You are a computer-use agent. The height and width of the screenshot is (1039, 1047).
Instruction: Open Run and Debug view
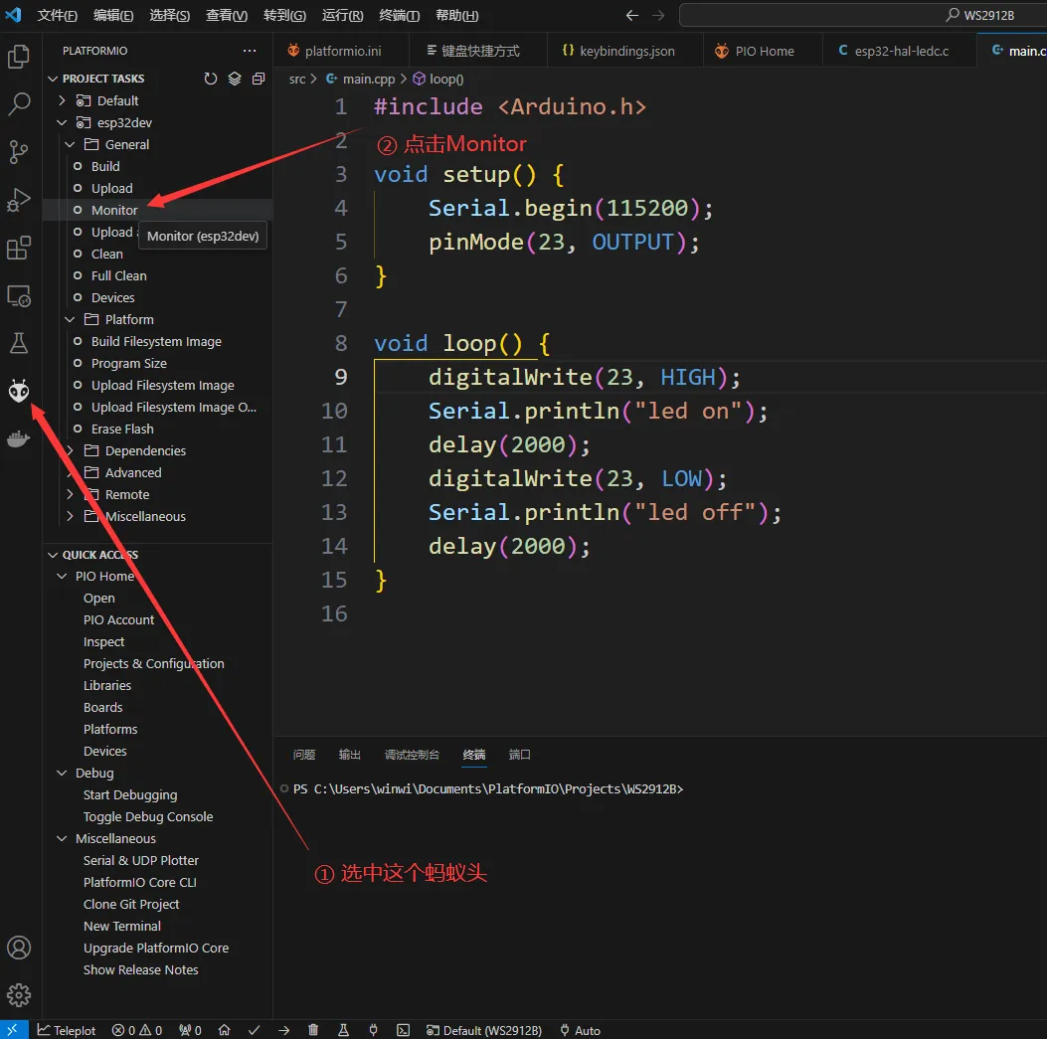pyautogui.click(x=19, y=200)
